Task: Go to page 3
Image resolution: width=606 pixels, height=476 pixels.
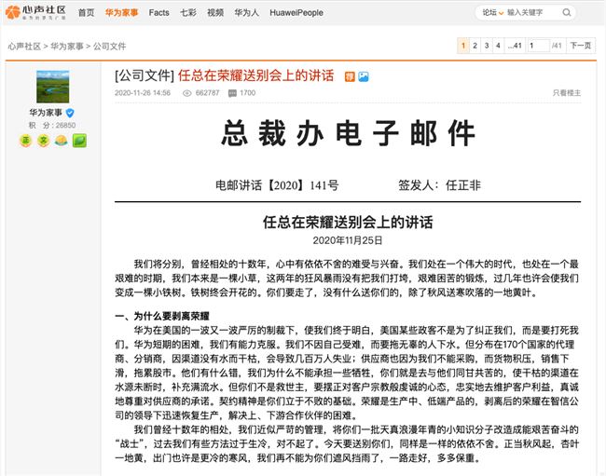Action: point(487,46)
